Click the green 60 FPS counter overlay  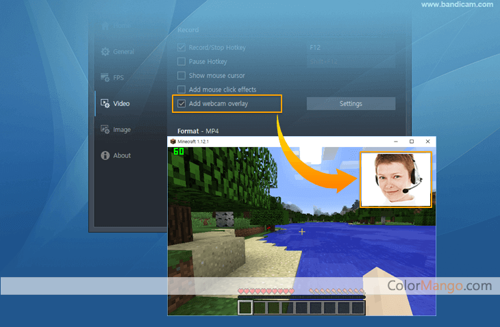(x=178, y=151)
